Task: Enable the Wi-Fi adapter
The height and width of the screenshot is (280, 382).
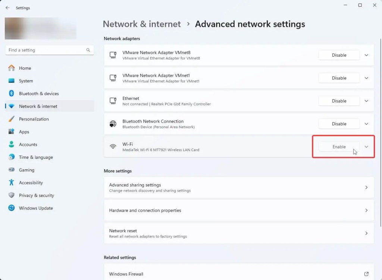Action: pyautogui.click(x=339, y=147)
